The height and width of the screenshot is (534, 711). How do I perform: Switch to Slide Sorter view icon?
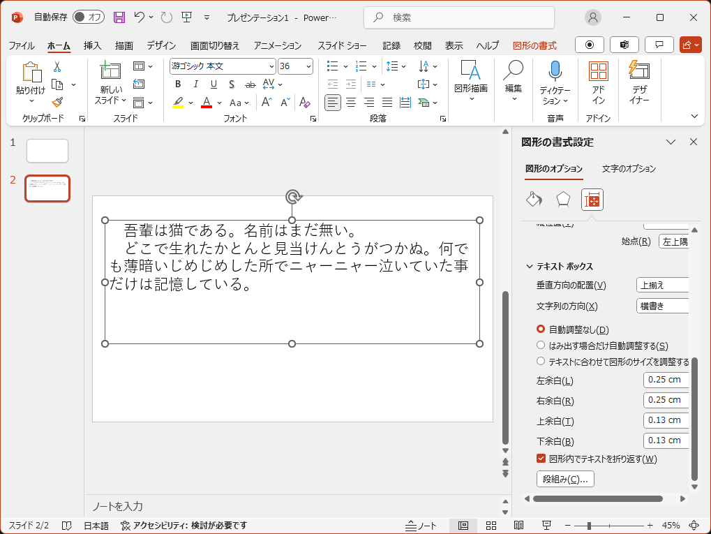pos(491,526)
